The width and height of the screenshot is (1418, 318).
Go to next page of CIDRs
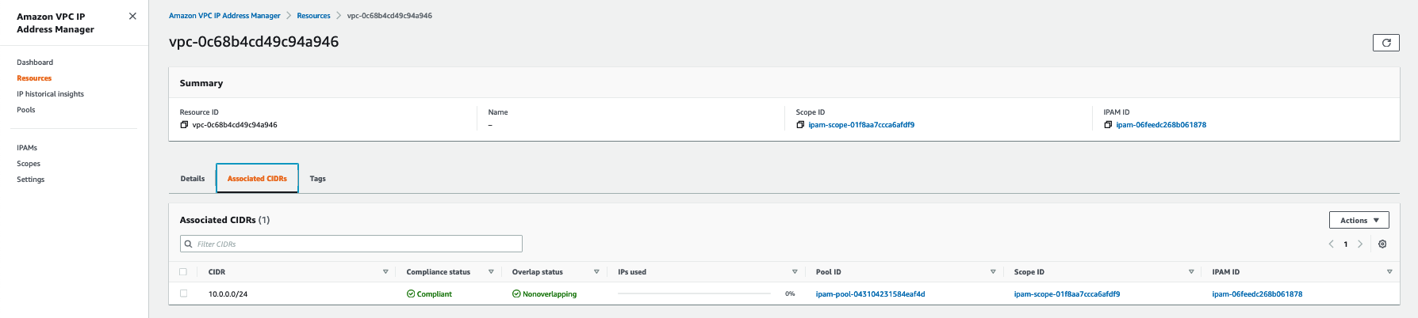pos(1360,244)
